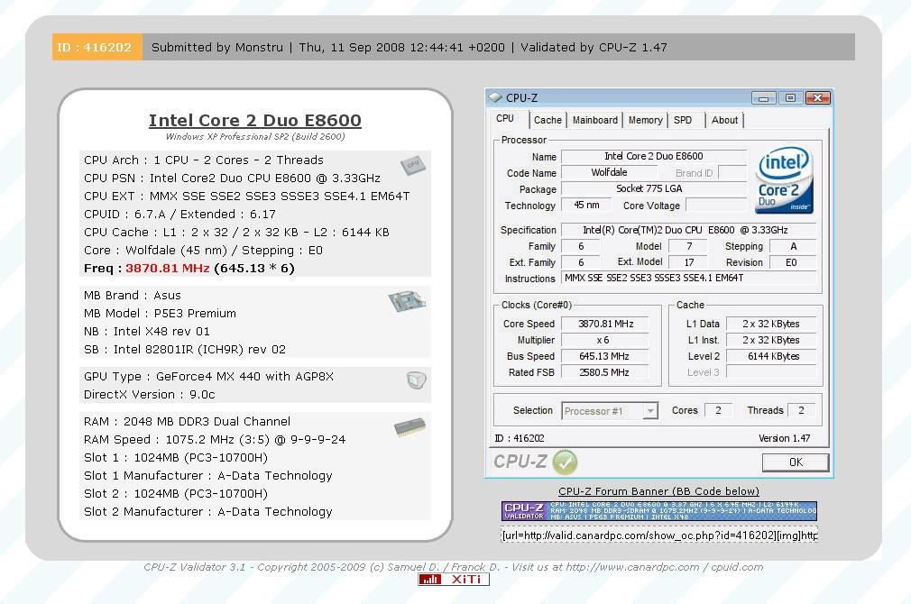Click the SB : Intel 82801IR (ICH9R) line

coord(185,350)
